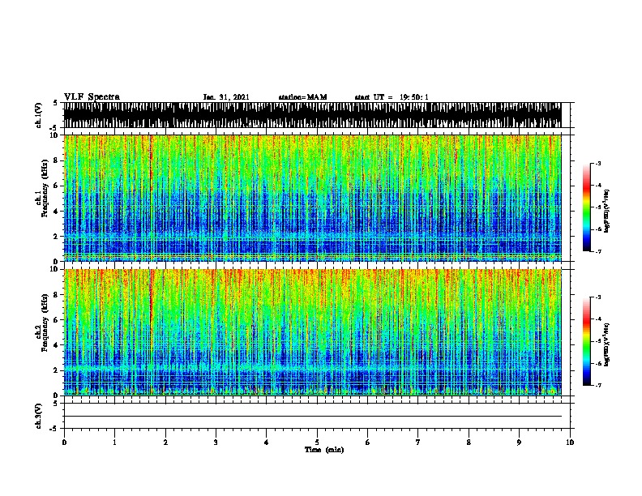Click the "ch.3(V)" axis label
Image resolution: width=642 pixels, height=496 pixels.
point(39,416)
